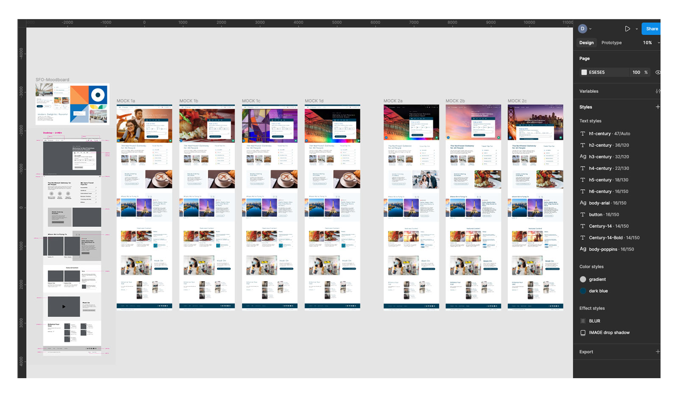
Task: Open the dropdown chevron beside the D avatar
Action: (590, 29)
